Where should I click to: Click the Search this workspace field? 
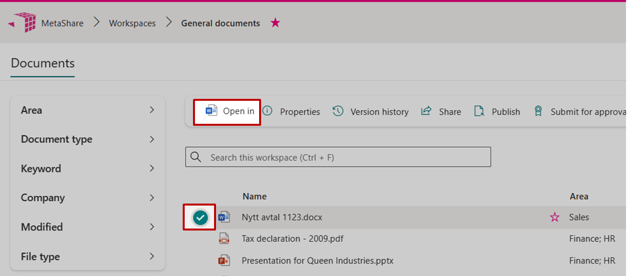click(343, 158)
